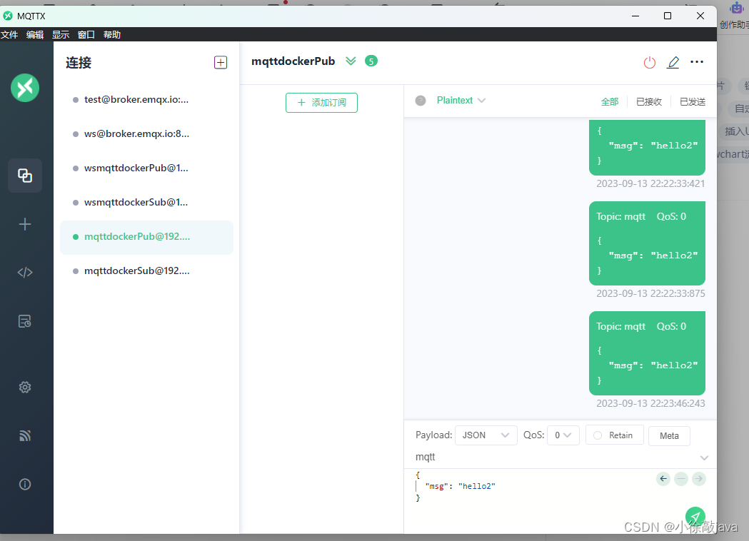Viewport: 749px width, 541px height.
Task: Open Settings via the gear icon
Action: [25, 388]
